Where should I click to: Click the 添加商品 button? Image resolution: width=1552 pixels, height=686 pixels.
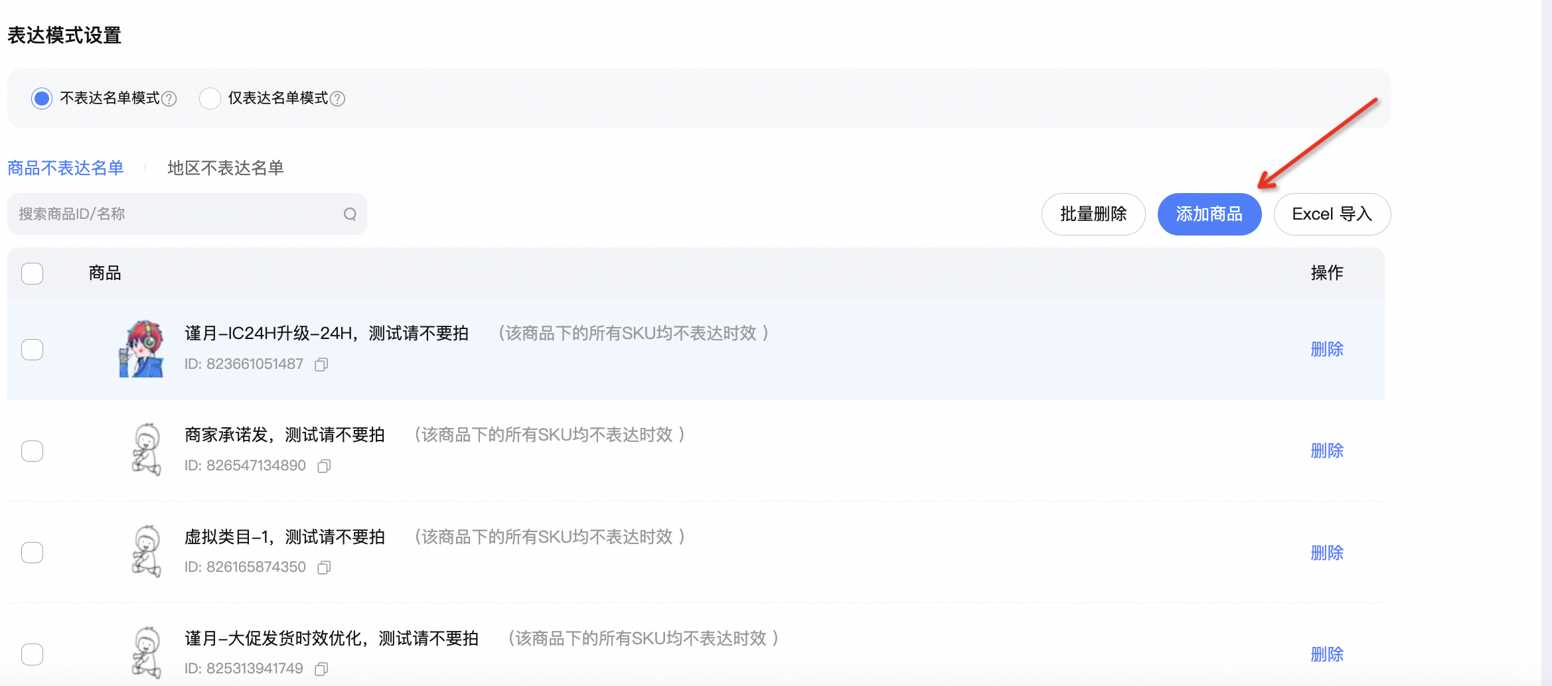point(1209,214)
